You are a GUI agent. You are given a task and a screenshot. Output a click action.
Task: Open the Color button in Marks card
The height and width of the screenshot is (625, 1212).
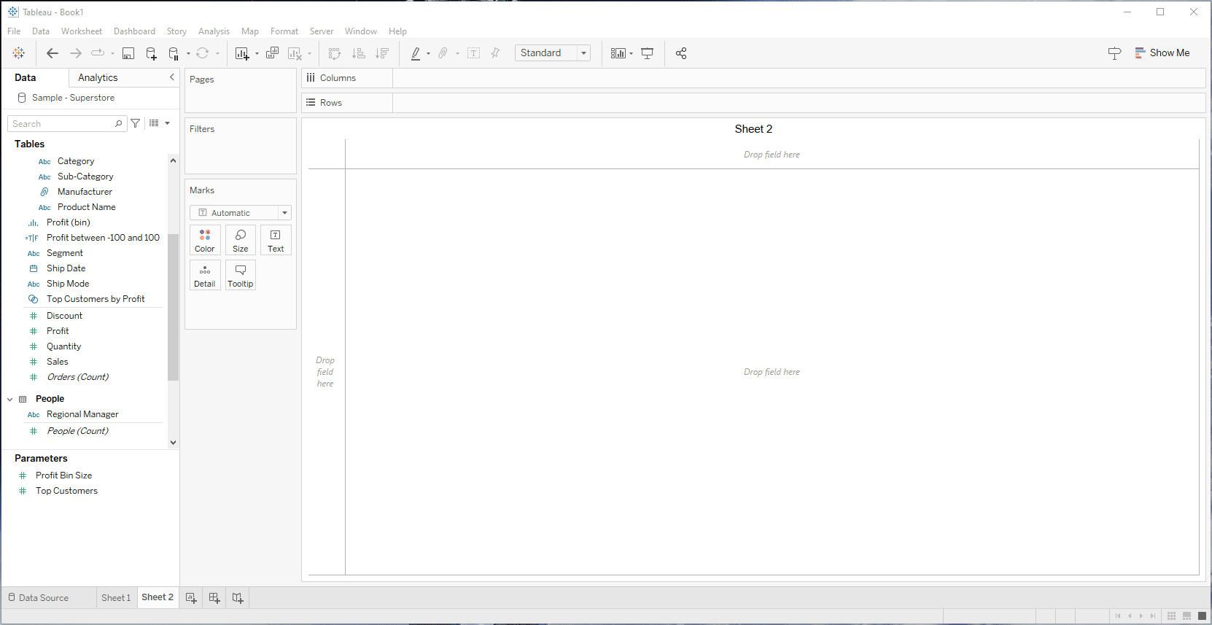click(205, 240)
